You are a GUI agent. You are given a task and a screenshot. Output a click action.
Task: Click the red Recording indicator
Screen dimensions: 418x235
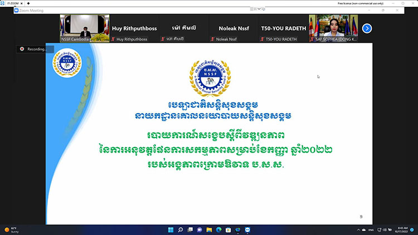coord(22,49)
